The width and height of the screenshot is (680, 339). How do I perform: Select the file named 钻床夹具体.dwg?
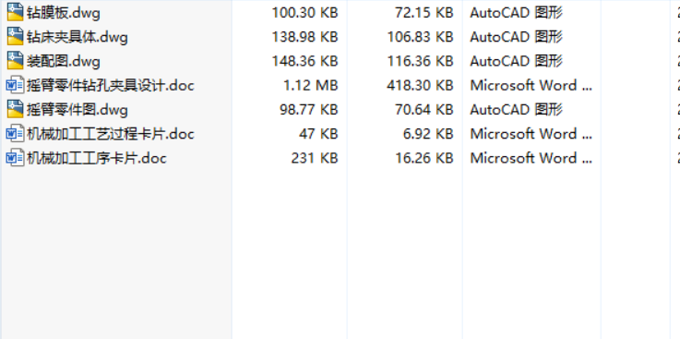click(78, 37)
